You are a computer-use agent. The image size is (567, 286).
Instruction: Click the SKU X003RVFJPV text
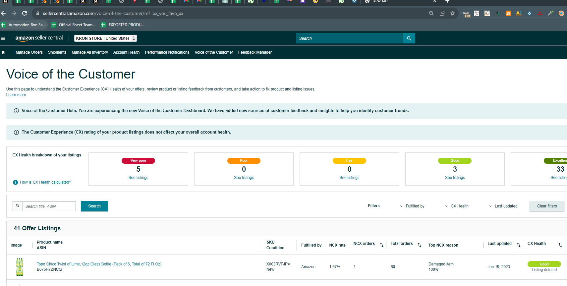coord(278,264)
